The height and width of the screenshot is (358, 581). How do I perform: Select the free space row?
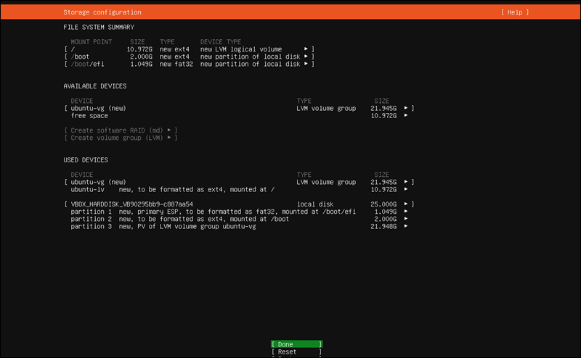coord(239,115)
